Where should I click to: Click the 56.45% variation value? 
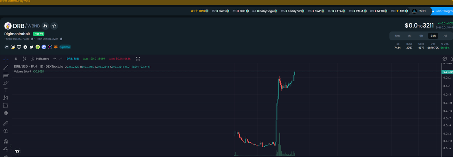(x=445, y=48)
